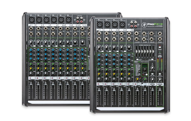Click channel 2 mid EQ knob on ProFX8
The width and height of the screenshot is (191, 121).
[107, 60]
